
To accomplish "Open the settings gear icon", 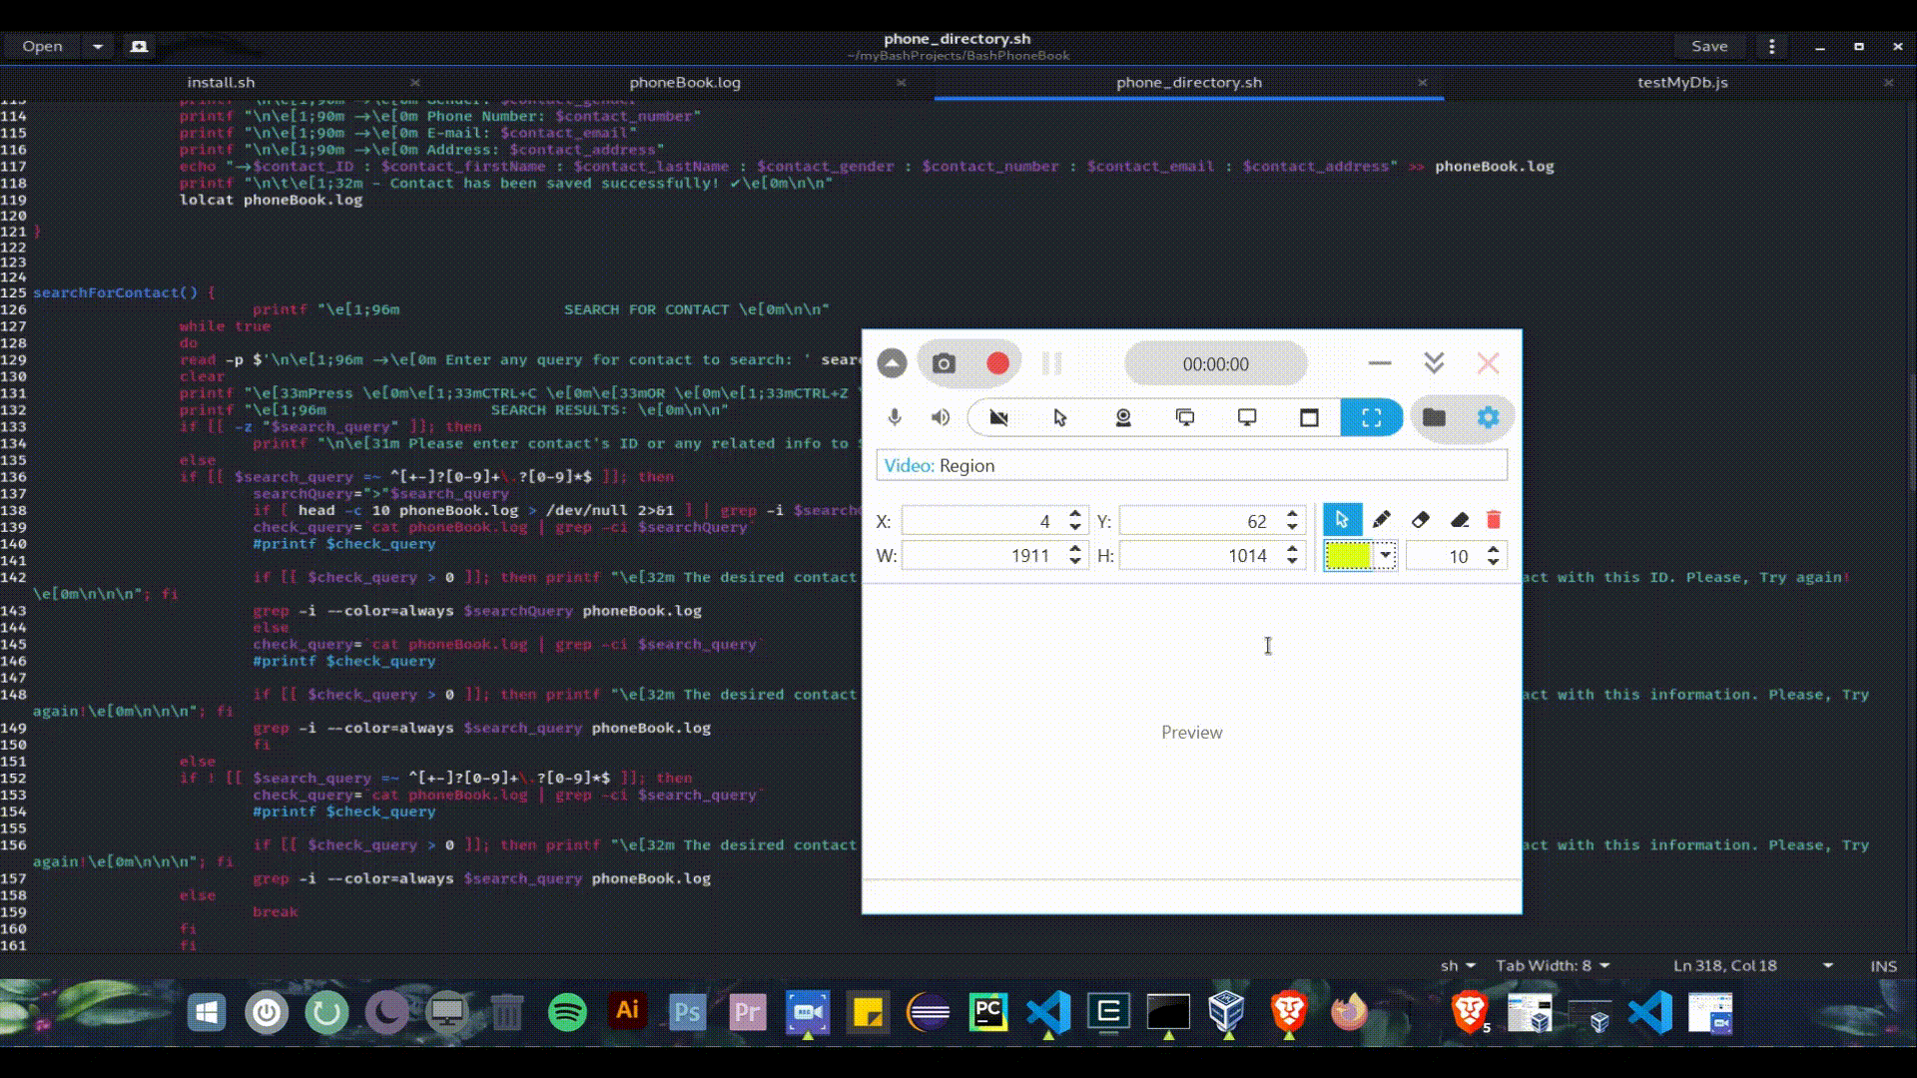I will [x=1488, y=417].
